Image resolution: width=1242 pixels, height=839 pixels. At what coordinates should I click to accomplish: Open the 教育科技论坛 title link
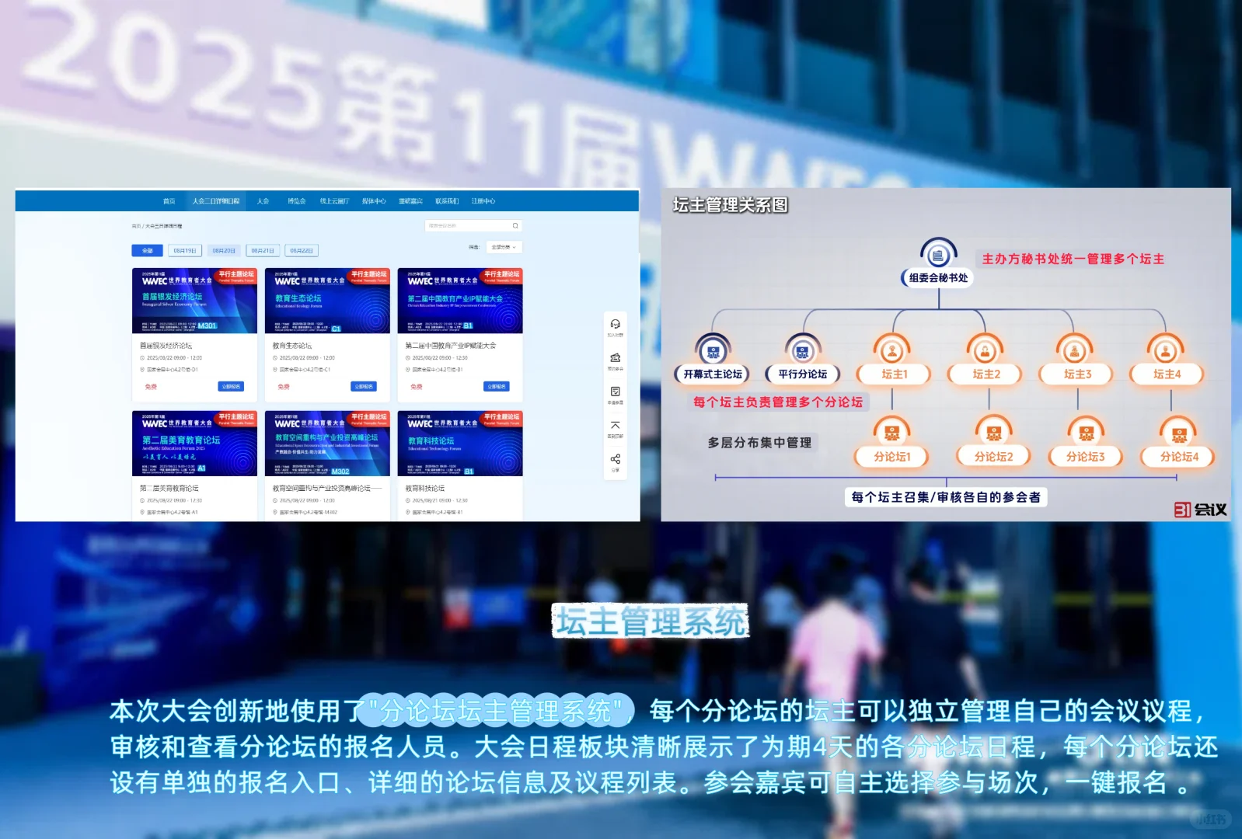(x=425, y=489)
